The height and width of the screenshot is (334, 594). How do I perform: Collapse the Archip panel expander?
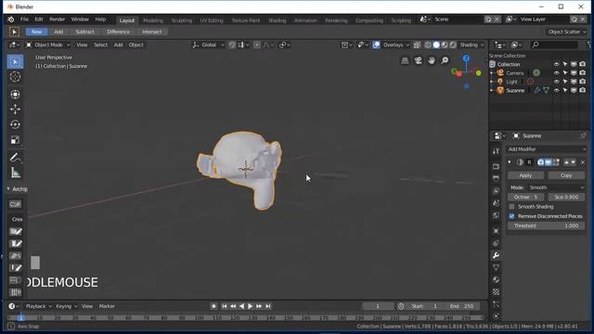pyautogui.click(x=8, y=189)
